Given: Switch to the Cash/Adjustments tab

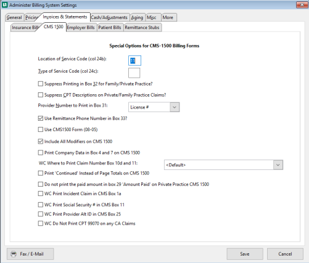Looking at the screenshot, I should 109,17.
